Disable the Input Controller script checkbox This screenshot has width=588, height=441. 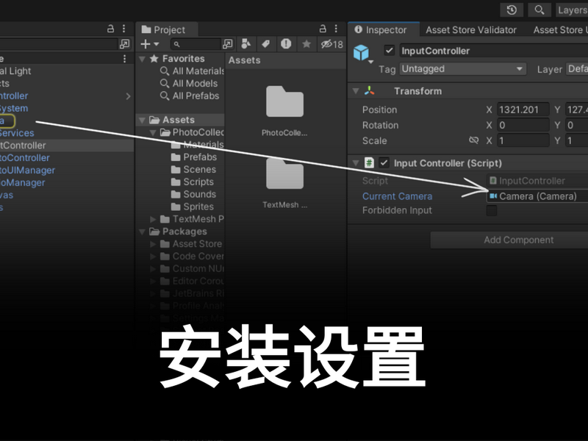click(x=384, y=162)
